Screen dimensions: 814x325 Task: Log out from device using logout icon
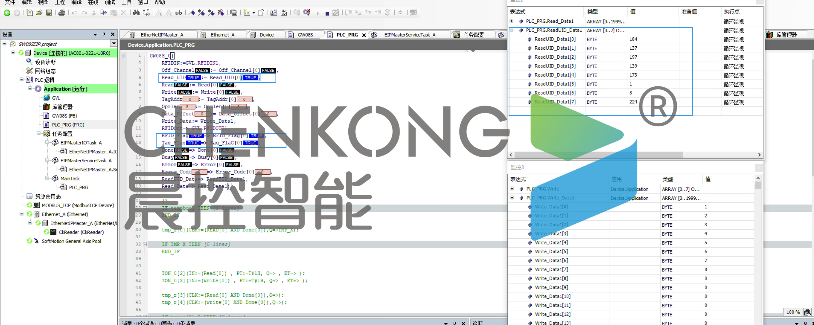(x=306, y=13)
